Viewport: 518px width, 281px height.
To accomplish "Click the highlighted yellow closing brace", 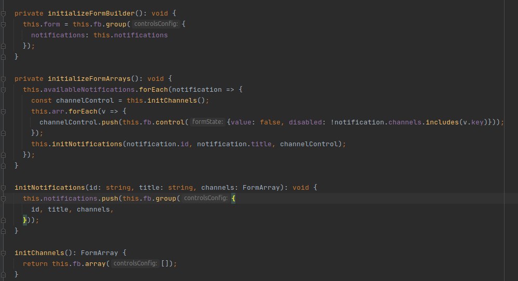I will pos(25,220).
